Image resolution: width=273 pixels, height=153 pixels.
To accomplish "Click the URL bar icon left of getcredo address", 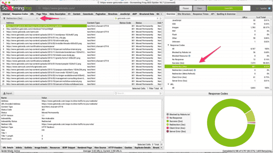I will [39, 8].
